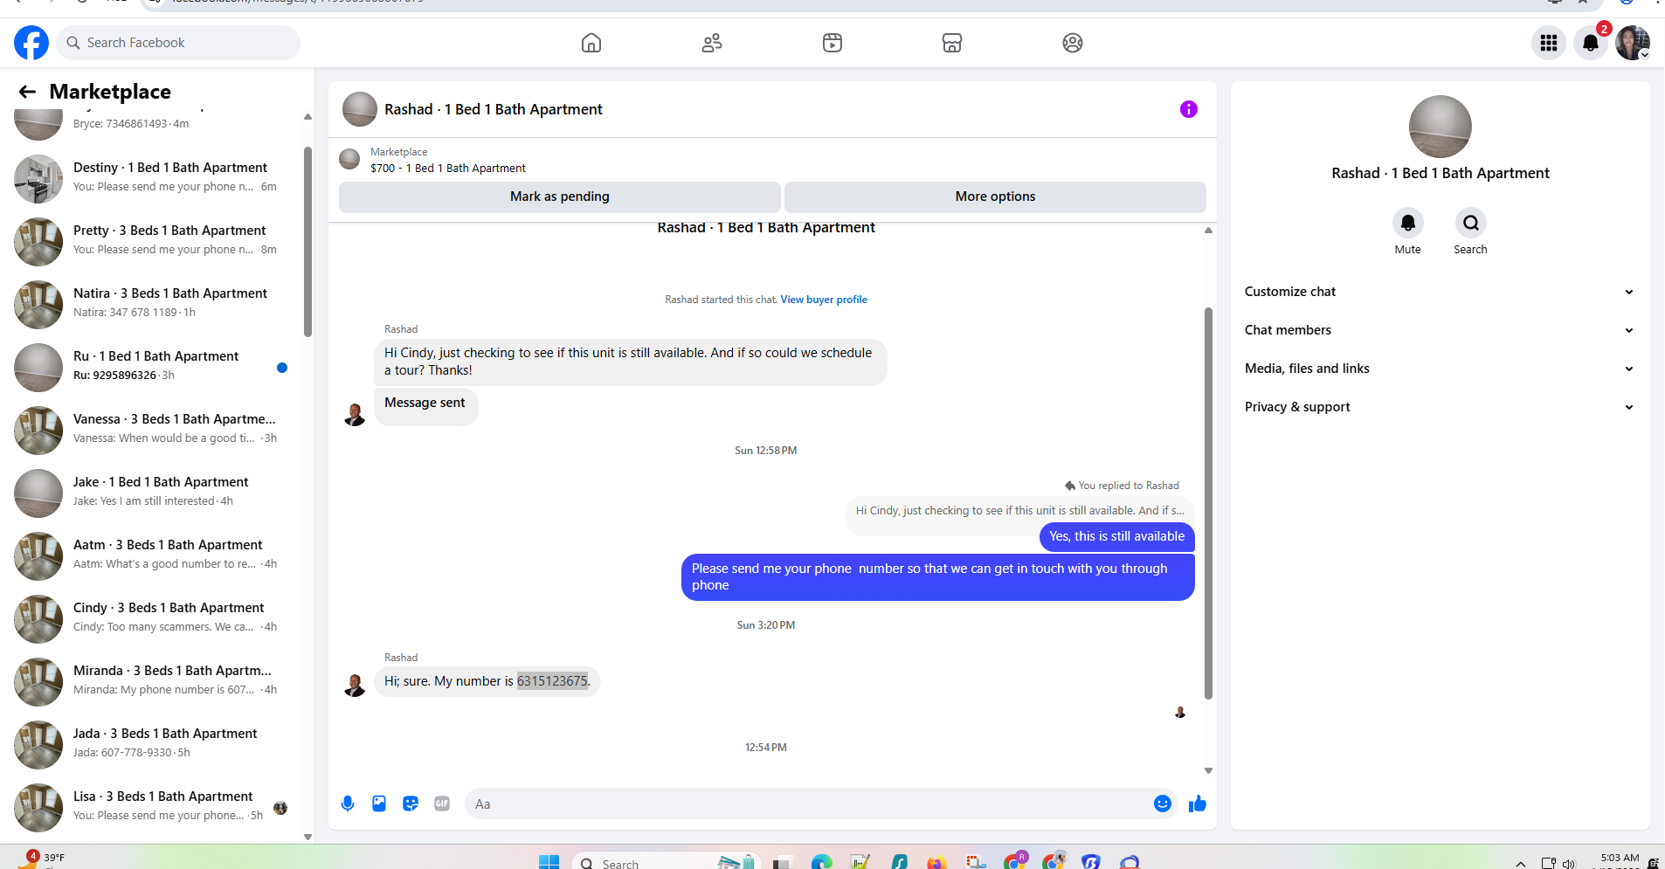Click the blue unread dot on Ru
The width and height of the screenshot is (1665, 869).
(x=282, y=368)
